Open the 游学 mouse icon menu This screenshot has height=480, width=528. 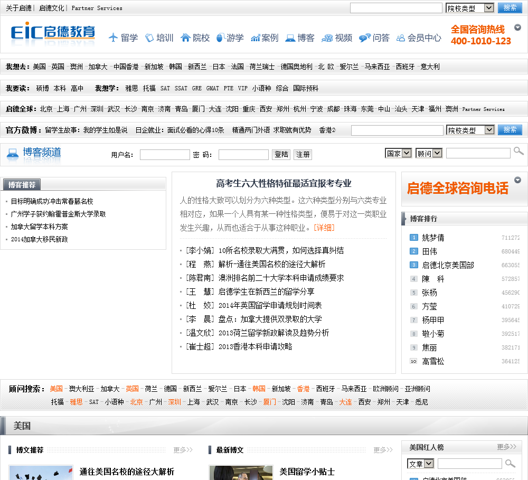pos(230,37)
